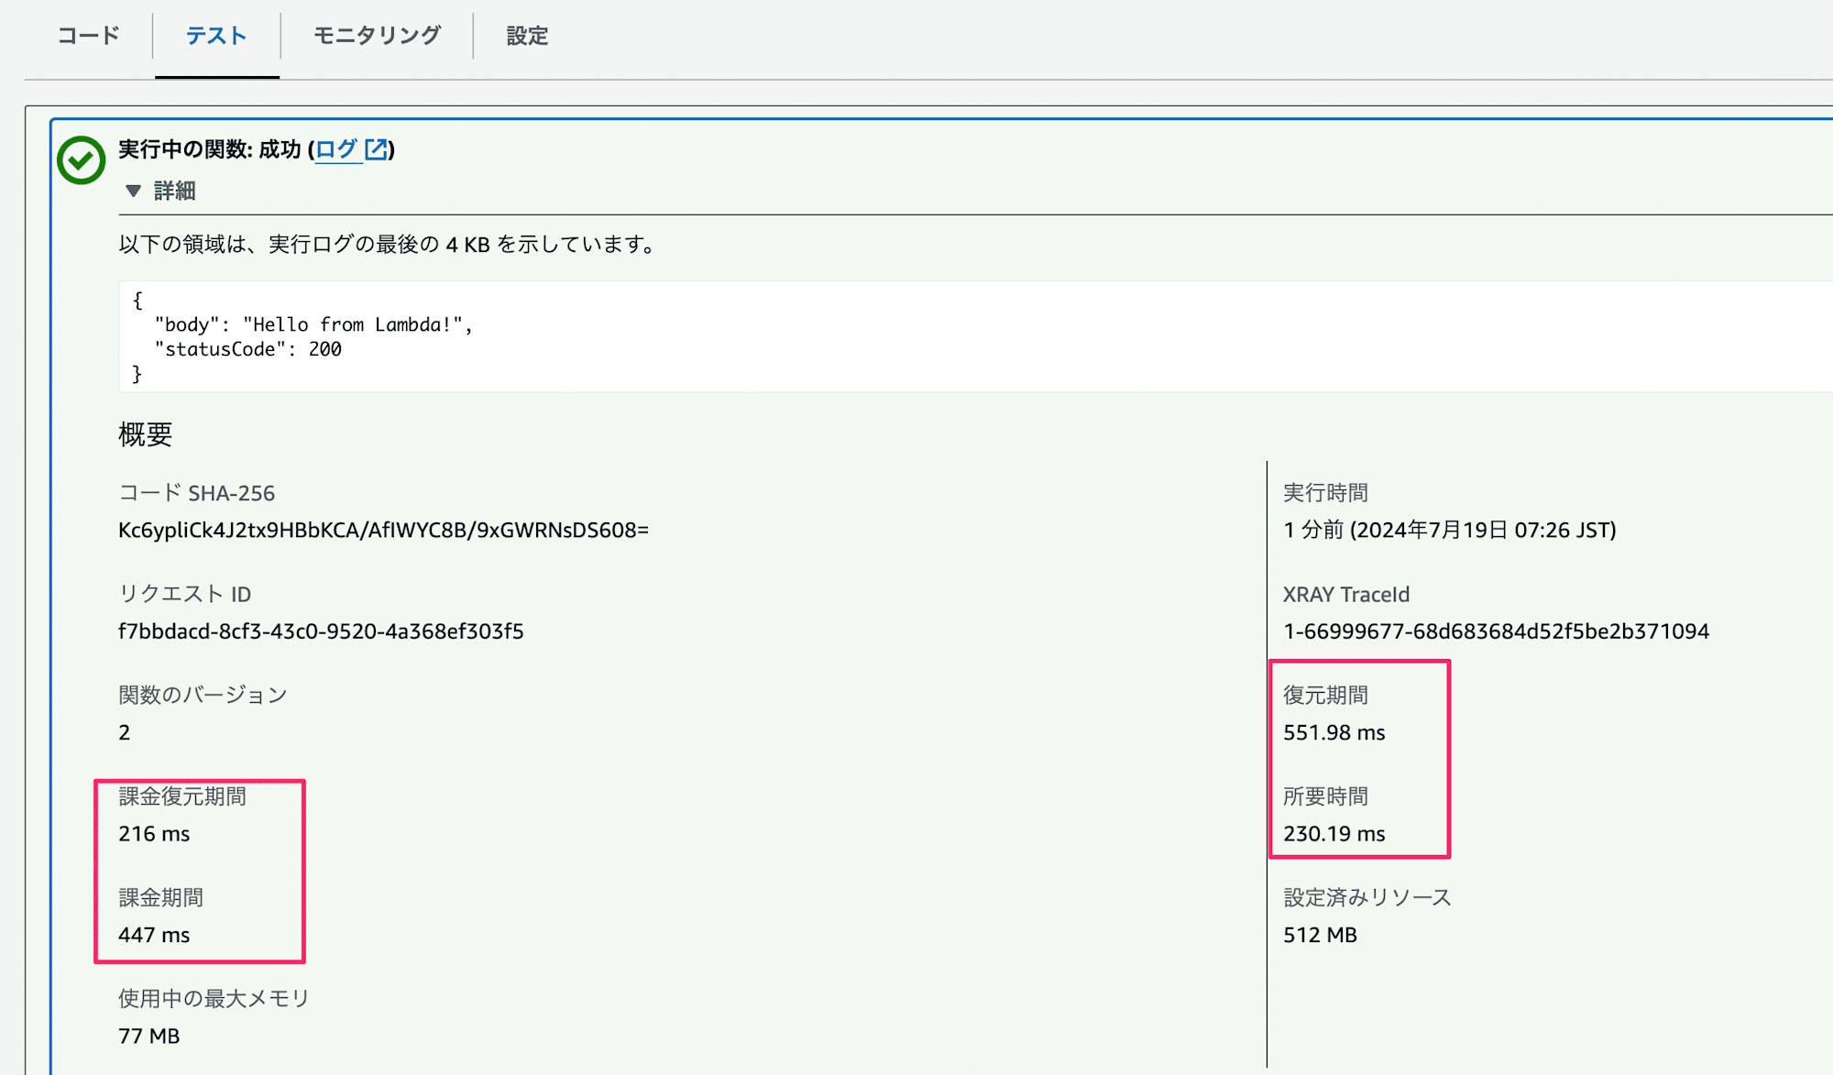Click the 実行中の関数: 成功 heading
Screen dimensions: 1833x1075
click(209, 149)
